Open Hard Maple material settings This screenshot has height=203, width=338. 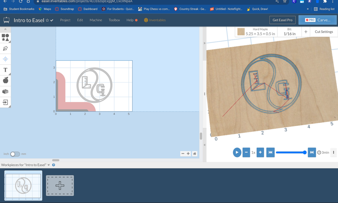(x=256, y=32)
